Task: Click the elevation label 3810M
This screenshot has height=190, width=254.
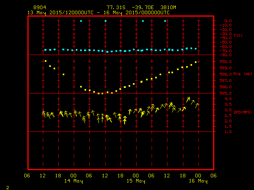Action: click(168, 8)
